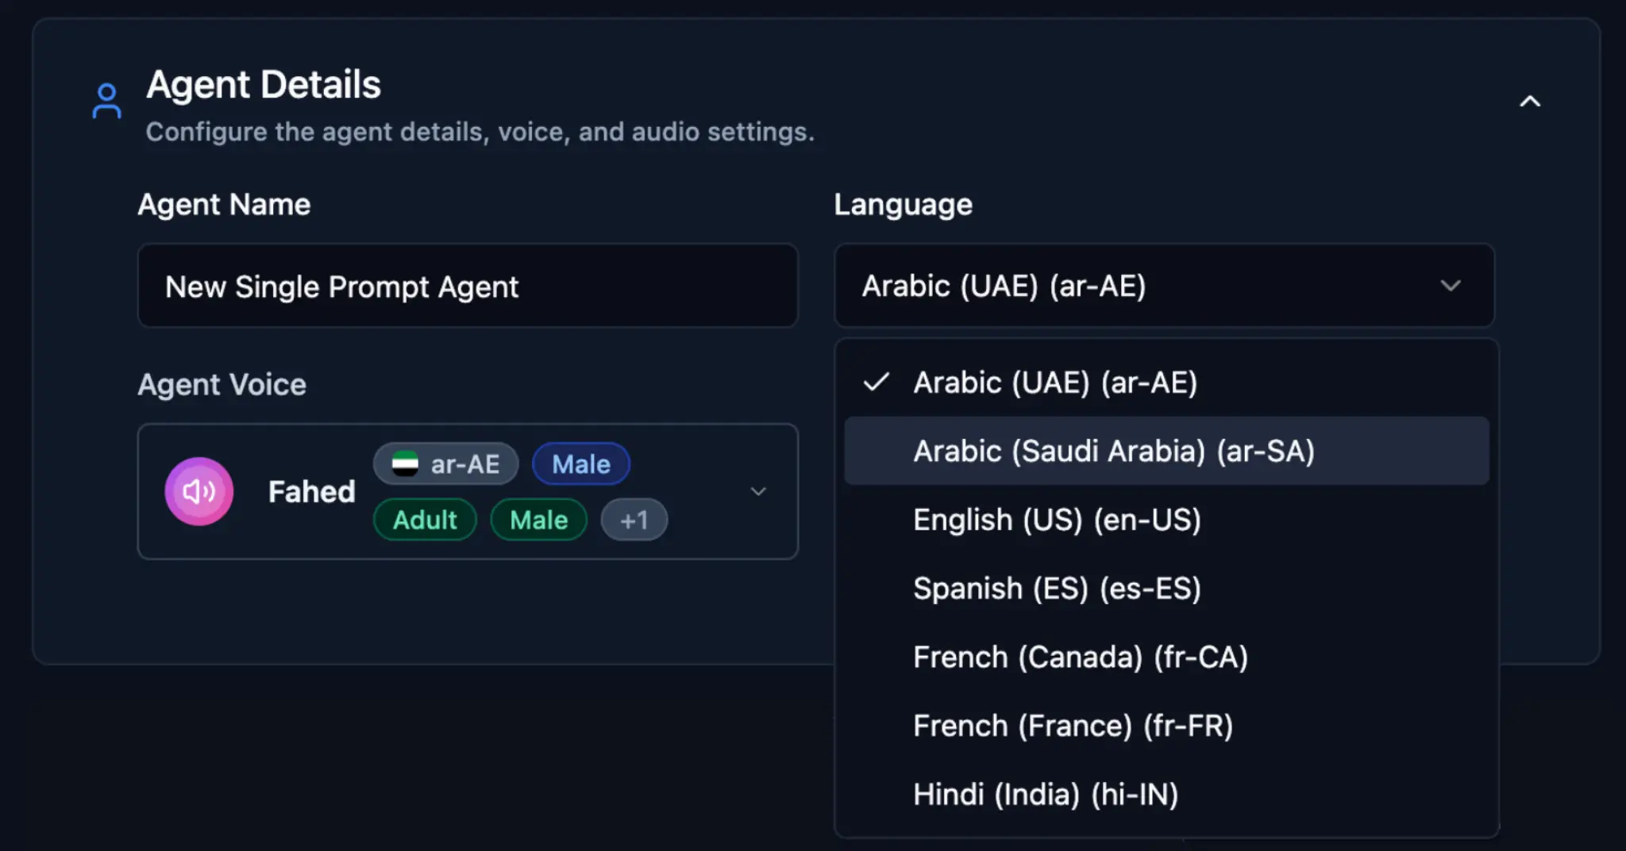
Task: Choose English (US) from language list
Action: pyautogui.click(x=1056, y=520)
